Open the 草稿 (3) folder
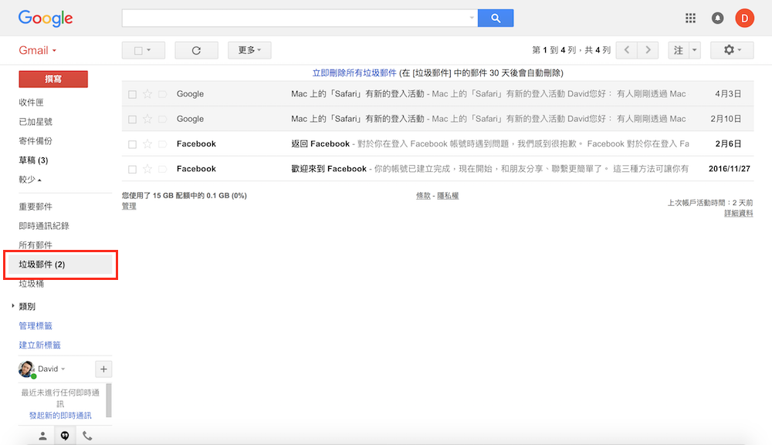 [x=33, y=160]
